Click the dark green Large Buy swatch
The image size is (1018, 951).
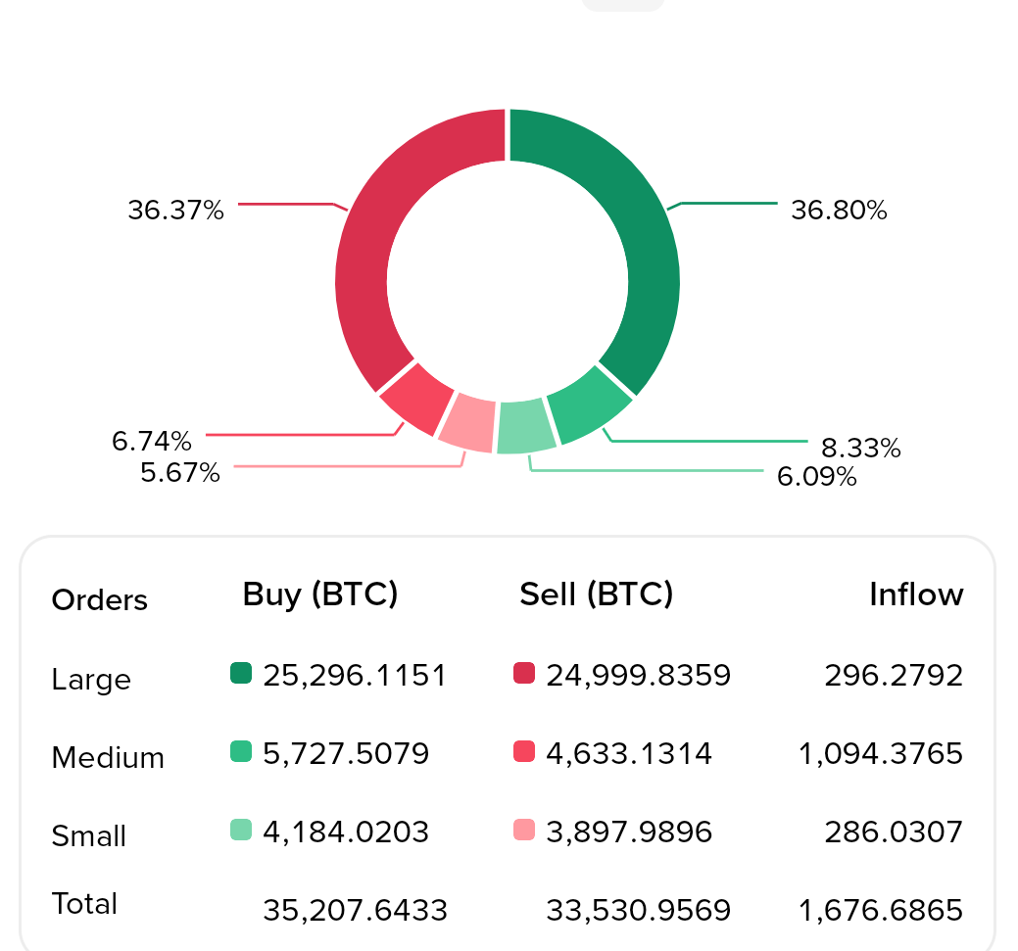(x=241, y=673)
